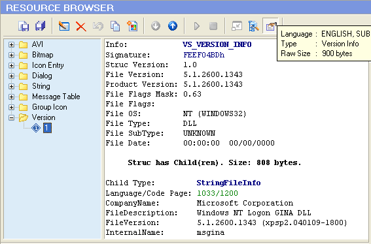Click the StringFileInfo child type text

tap(228, 183)
